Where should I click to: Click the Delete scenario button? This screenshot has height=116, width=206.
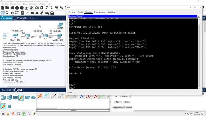[127, 102]
